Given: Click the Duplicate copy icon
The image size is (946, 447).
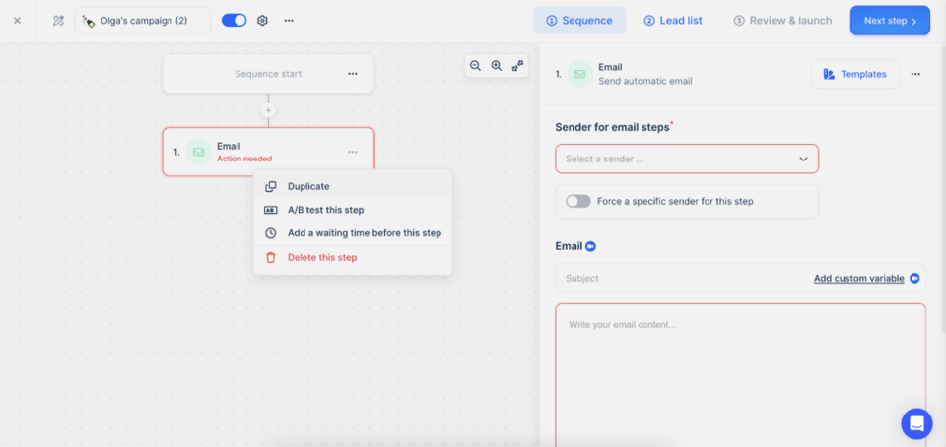Looking at the screenshot, I should (x=271, y=187).
